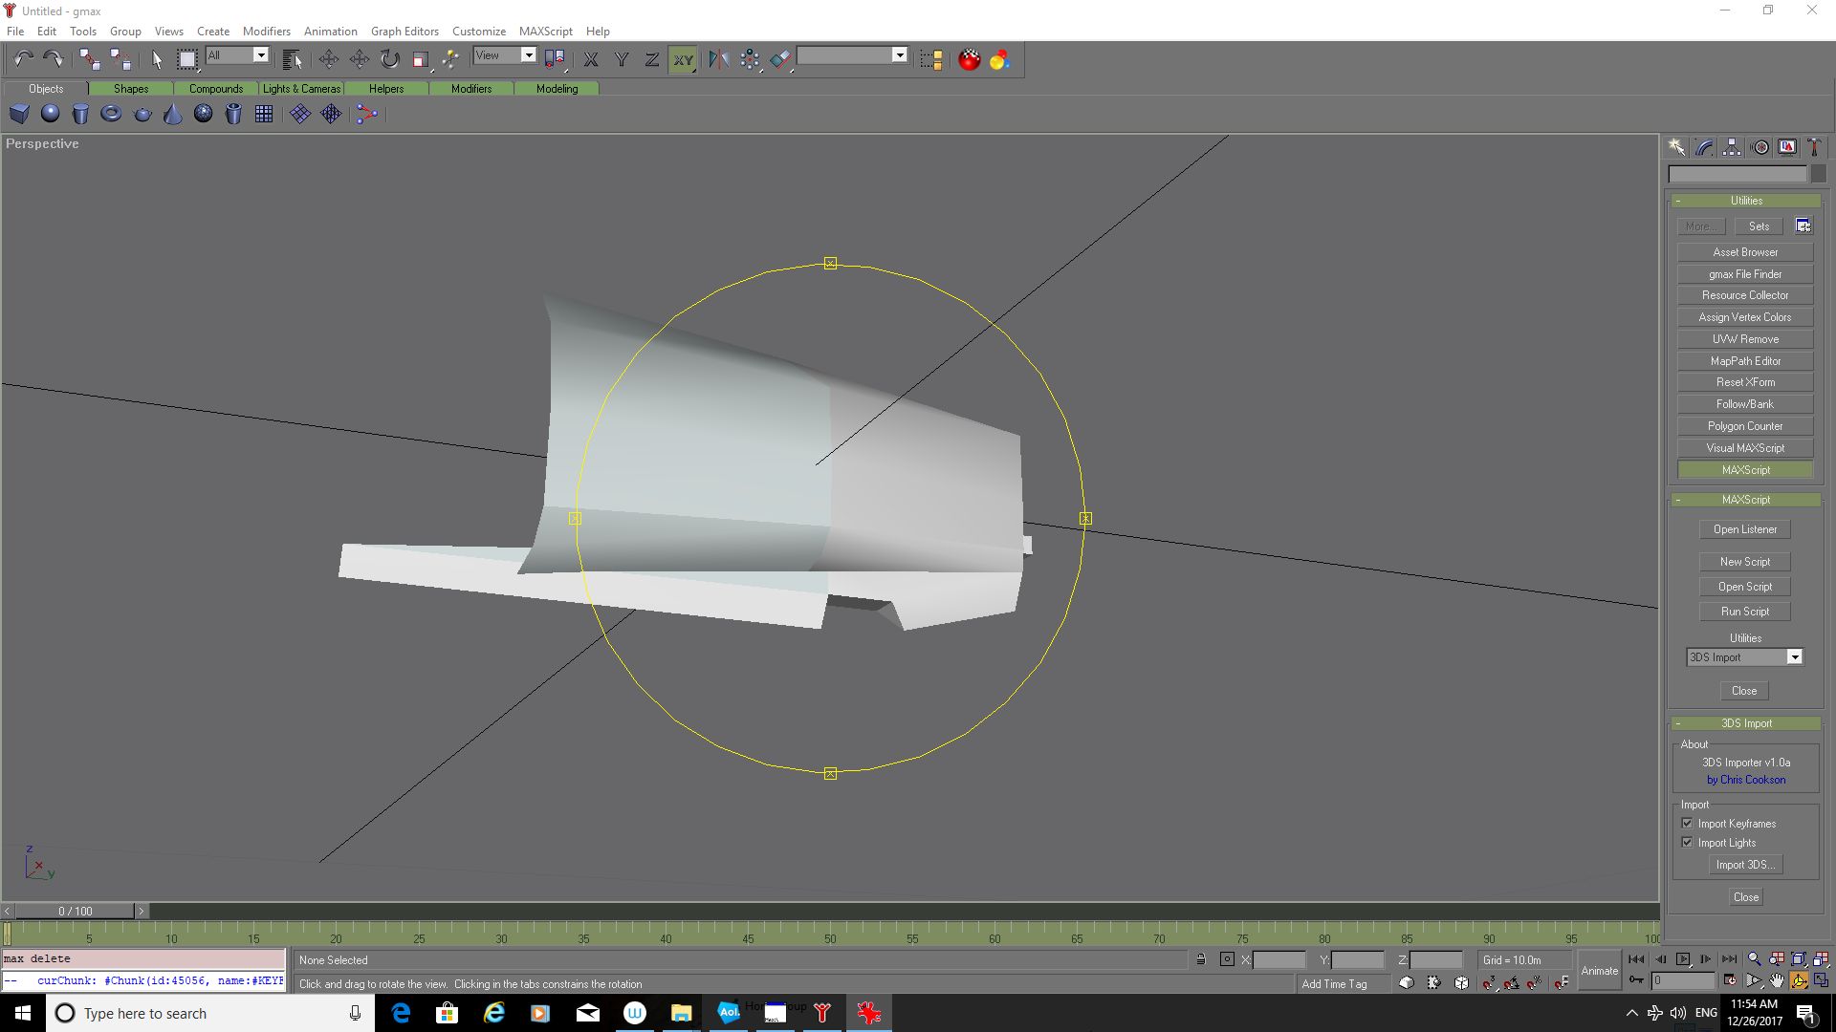This screenshot has width=1836, height=1032.
Task: Switch to the Lights & Cameras tab
Action: [301, 88]
